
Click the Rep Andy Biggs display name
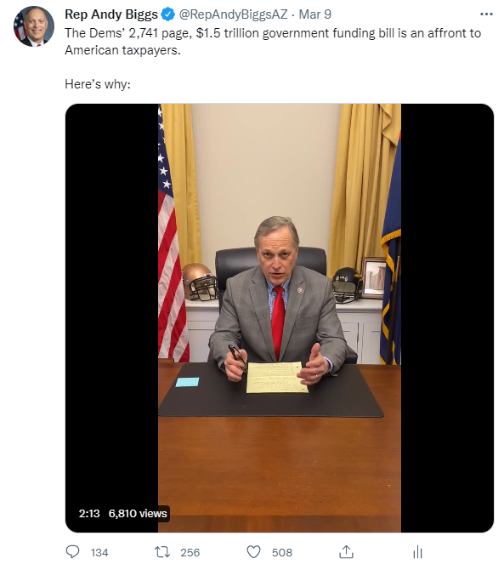click(x=111, y=14)
